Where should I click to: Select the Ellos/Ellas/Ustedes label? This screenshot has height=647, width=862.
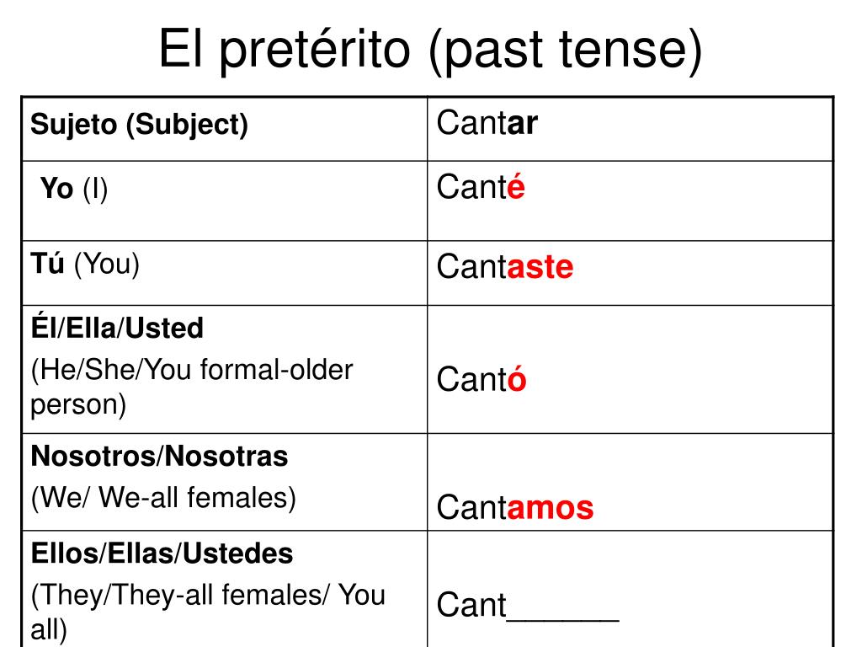[162, 553]
